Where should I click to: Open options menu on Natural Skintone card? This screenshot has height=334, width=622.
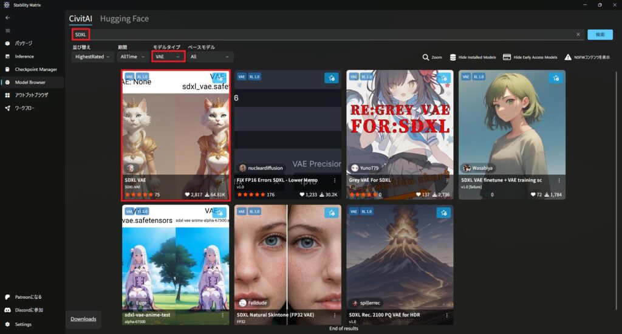[335, 315]
